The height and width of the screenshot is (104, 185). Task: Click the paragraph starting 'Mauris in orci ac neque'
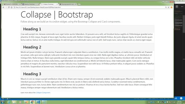pos(87,83)
